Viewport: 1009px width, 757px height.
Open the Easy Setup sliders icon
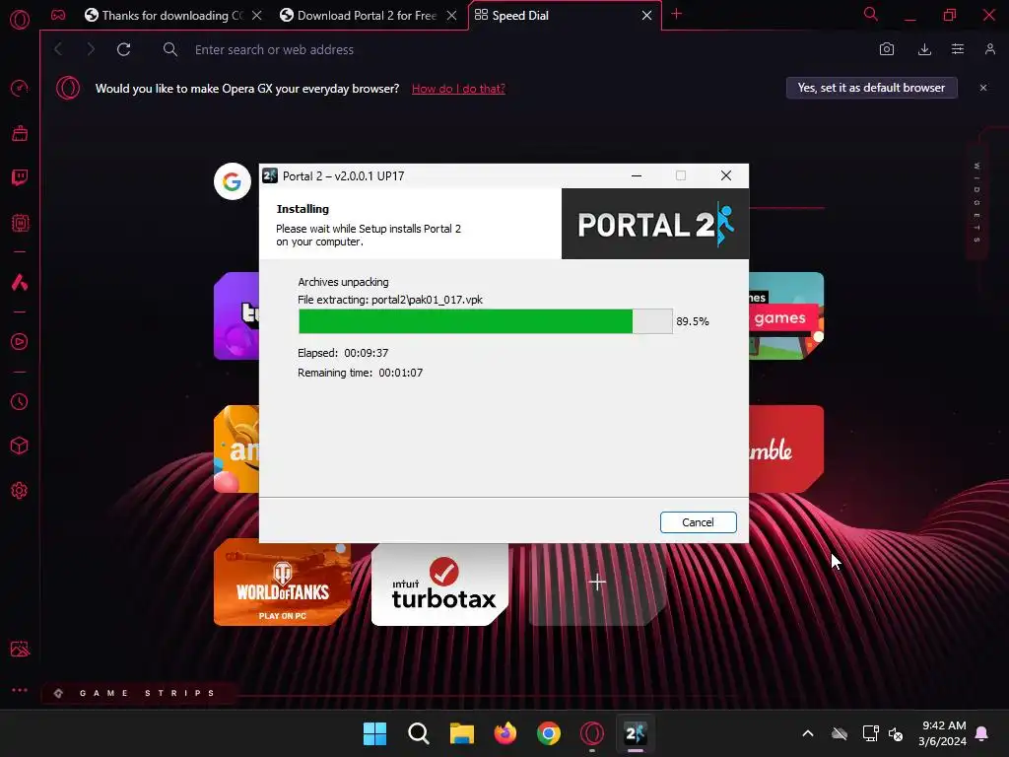958,49
